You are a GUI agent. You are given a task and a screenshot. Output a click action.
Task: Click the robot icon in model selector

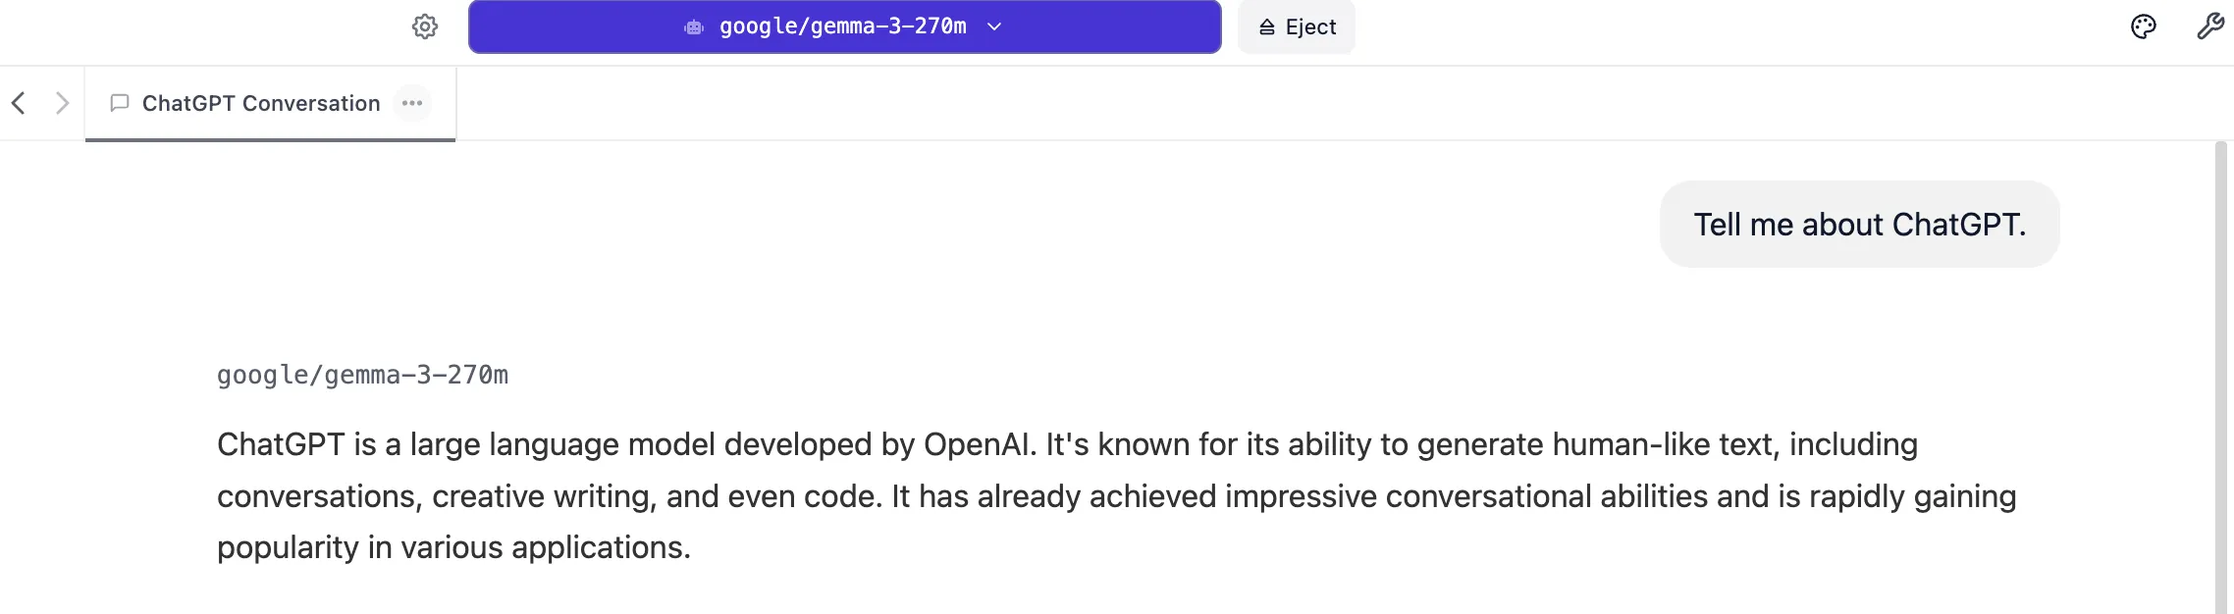pos(694,27)
